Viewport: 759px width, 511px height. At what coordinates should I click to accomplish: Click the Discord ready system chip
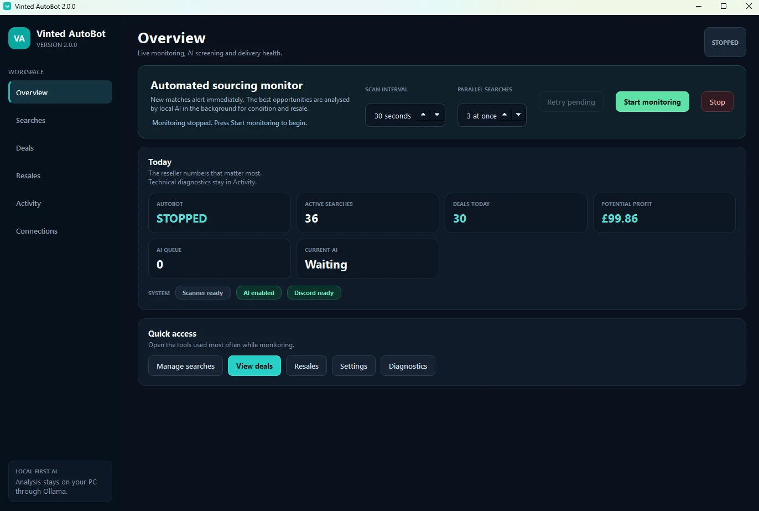tap(314, 293)
